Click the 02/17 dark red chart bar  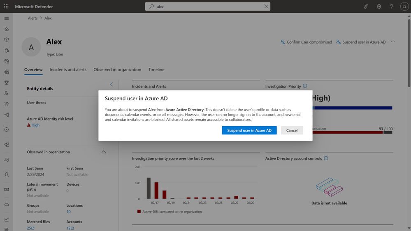point(156,190)
